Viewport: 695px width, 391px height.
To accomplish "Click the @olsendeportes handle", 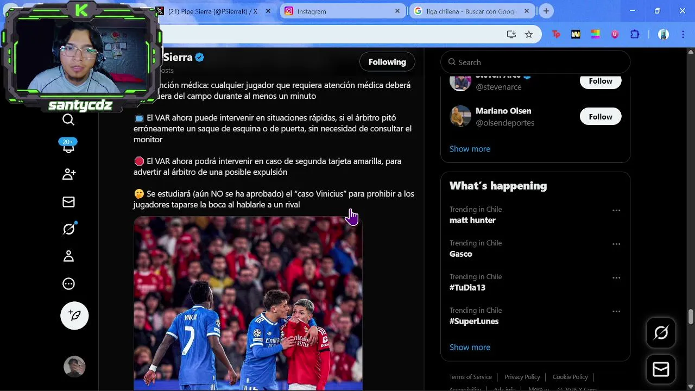I will tap(505, 123).
